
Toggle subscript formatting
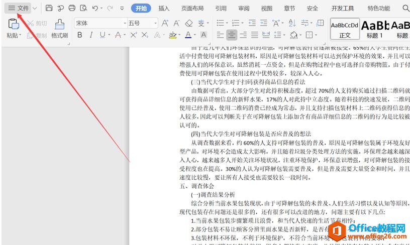[145, 35]
